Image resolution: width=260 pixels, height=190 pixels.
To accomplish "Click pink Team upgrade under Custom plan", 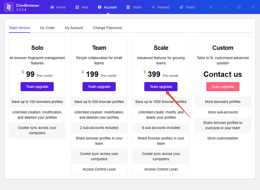I will [223, 87].
